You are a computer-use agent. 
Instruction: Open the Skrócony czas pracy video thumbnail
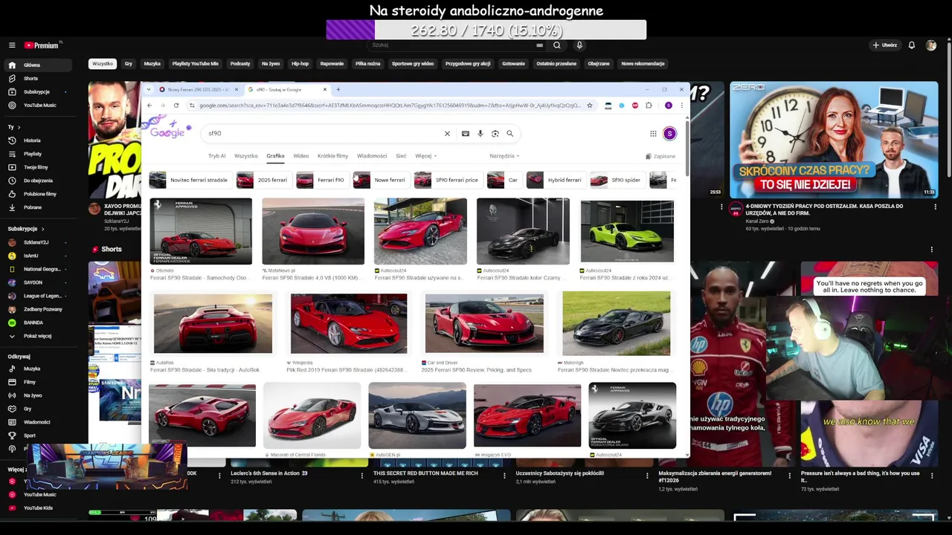click(834, 139)
